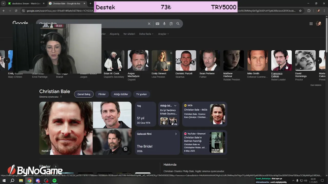The image size is (328, 184).
Task: Select the TV şovları chip
Action: [141, 94]
